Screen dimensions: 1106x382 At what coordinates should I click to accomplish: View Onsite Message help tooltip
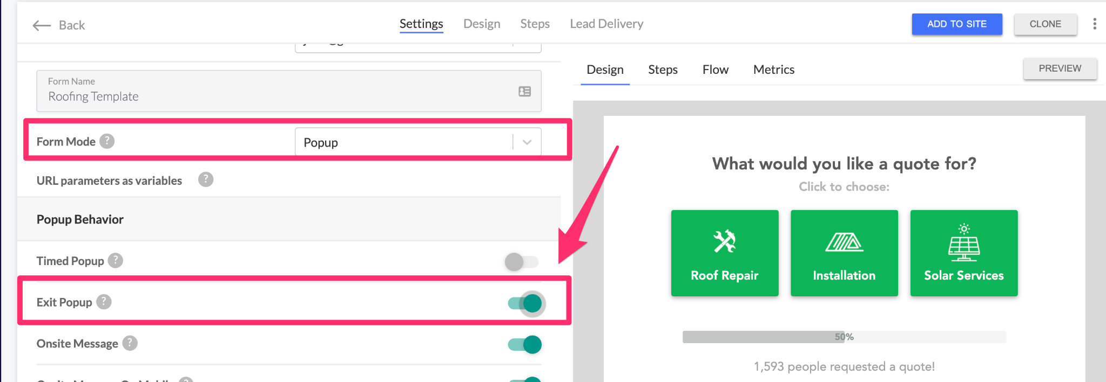[130, 343]
